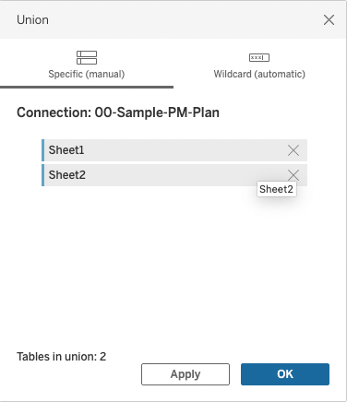This screenshot has width=347, height=402.
Task: Close the Union dialog with the X
Action: 329,20
